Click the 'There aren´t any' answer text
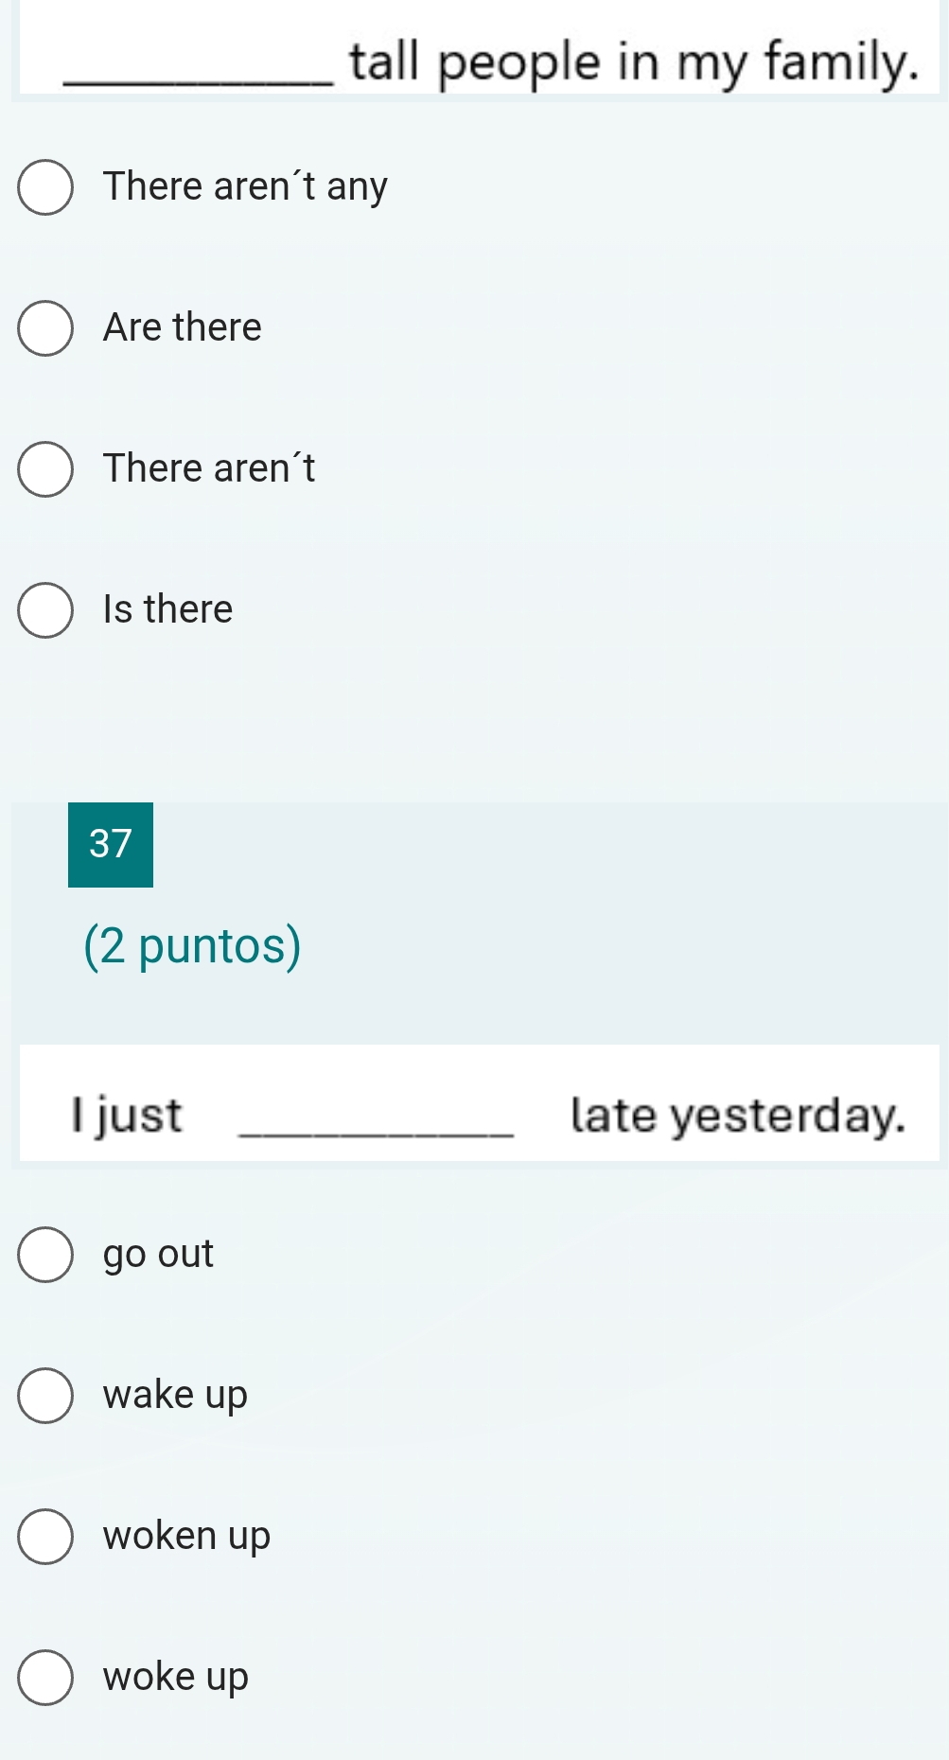This screenshot has width=949, height=1760. [x=245, y=186]
